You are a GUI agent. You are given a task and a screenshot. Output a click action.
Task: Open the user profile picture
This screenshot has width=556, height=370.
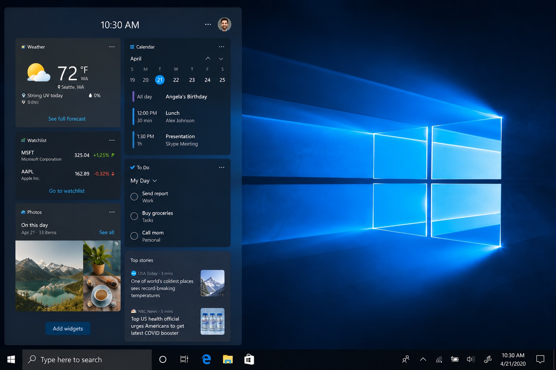pos(224,25)
